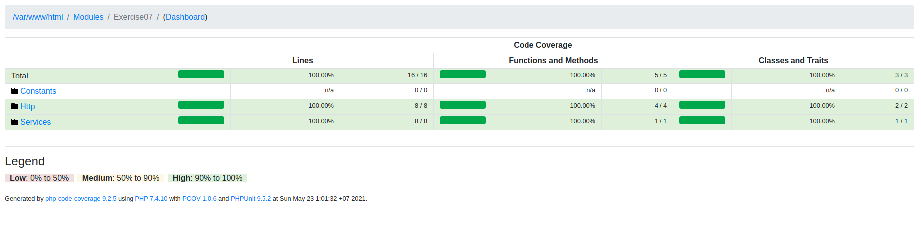Open the Dashboard link

pos(185,17)
